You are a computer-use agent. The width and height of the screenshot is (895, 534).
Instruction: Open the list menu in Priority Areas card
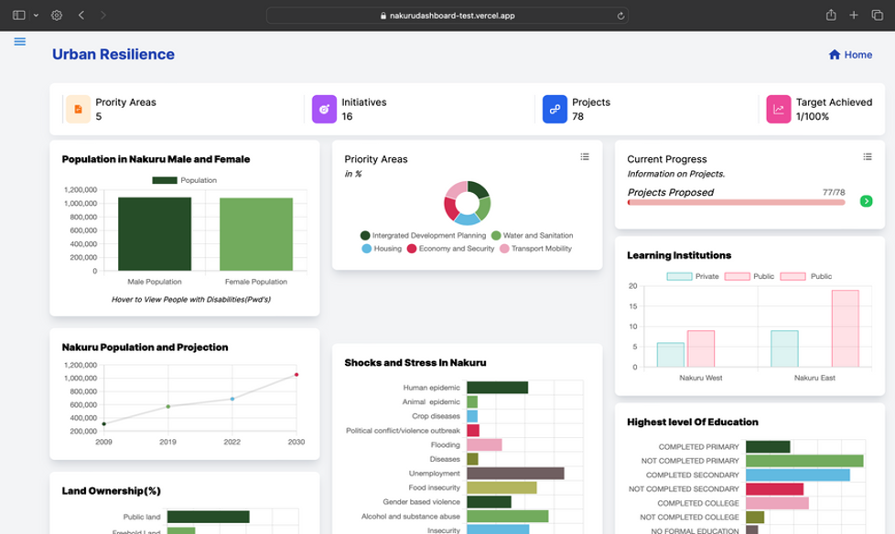coord(585,157)
